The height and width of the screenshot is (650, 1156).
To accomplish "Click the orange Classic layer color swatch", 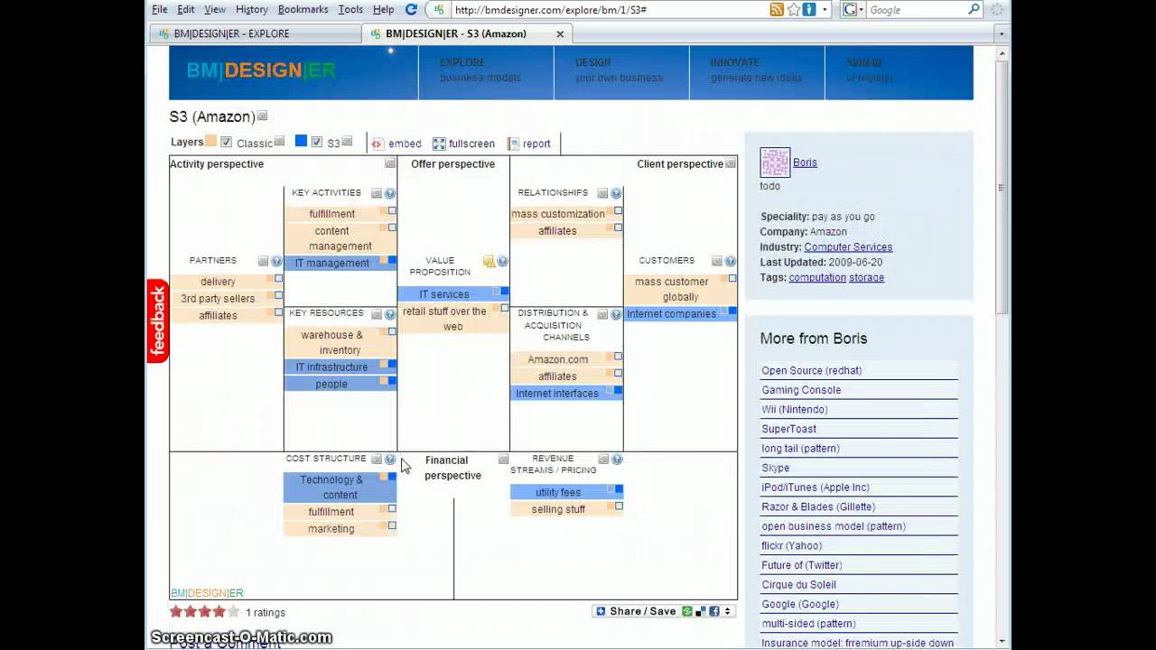I will tap(210, 141).
